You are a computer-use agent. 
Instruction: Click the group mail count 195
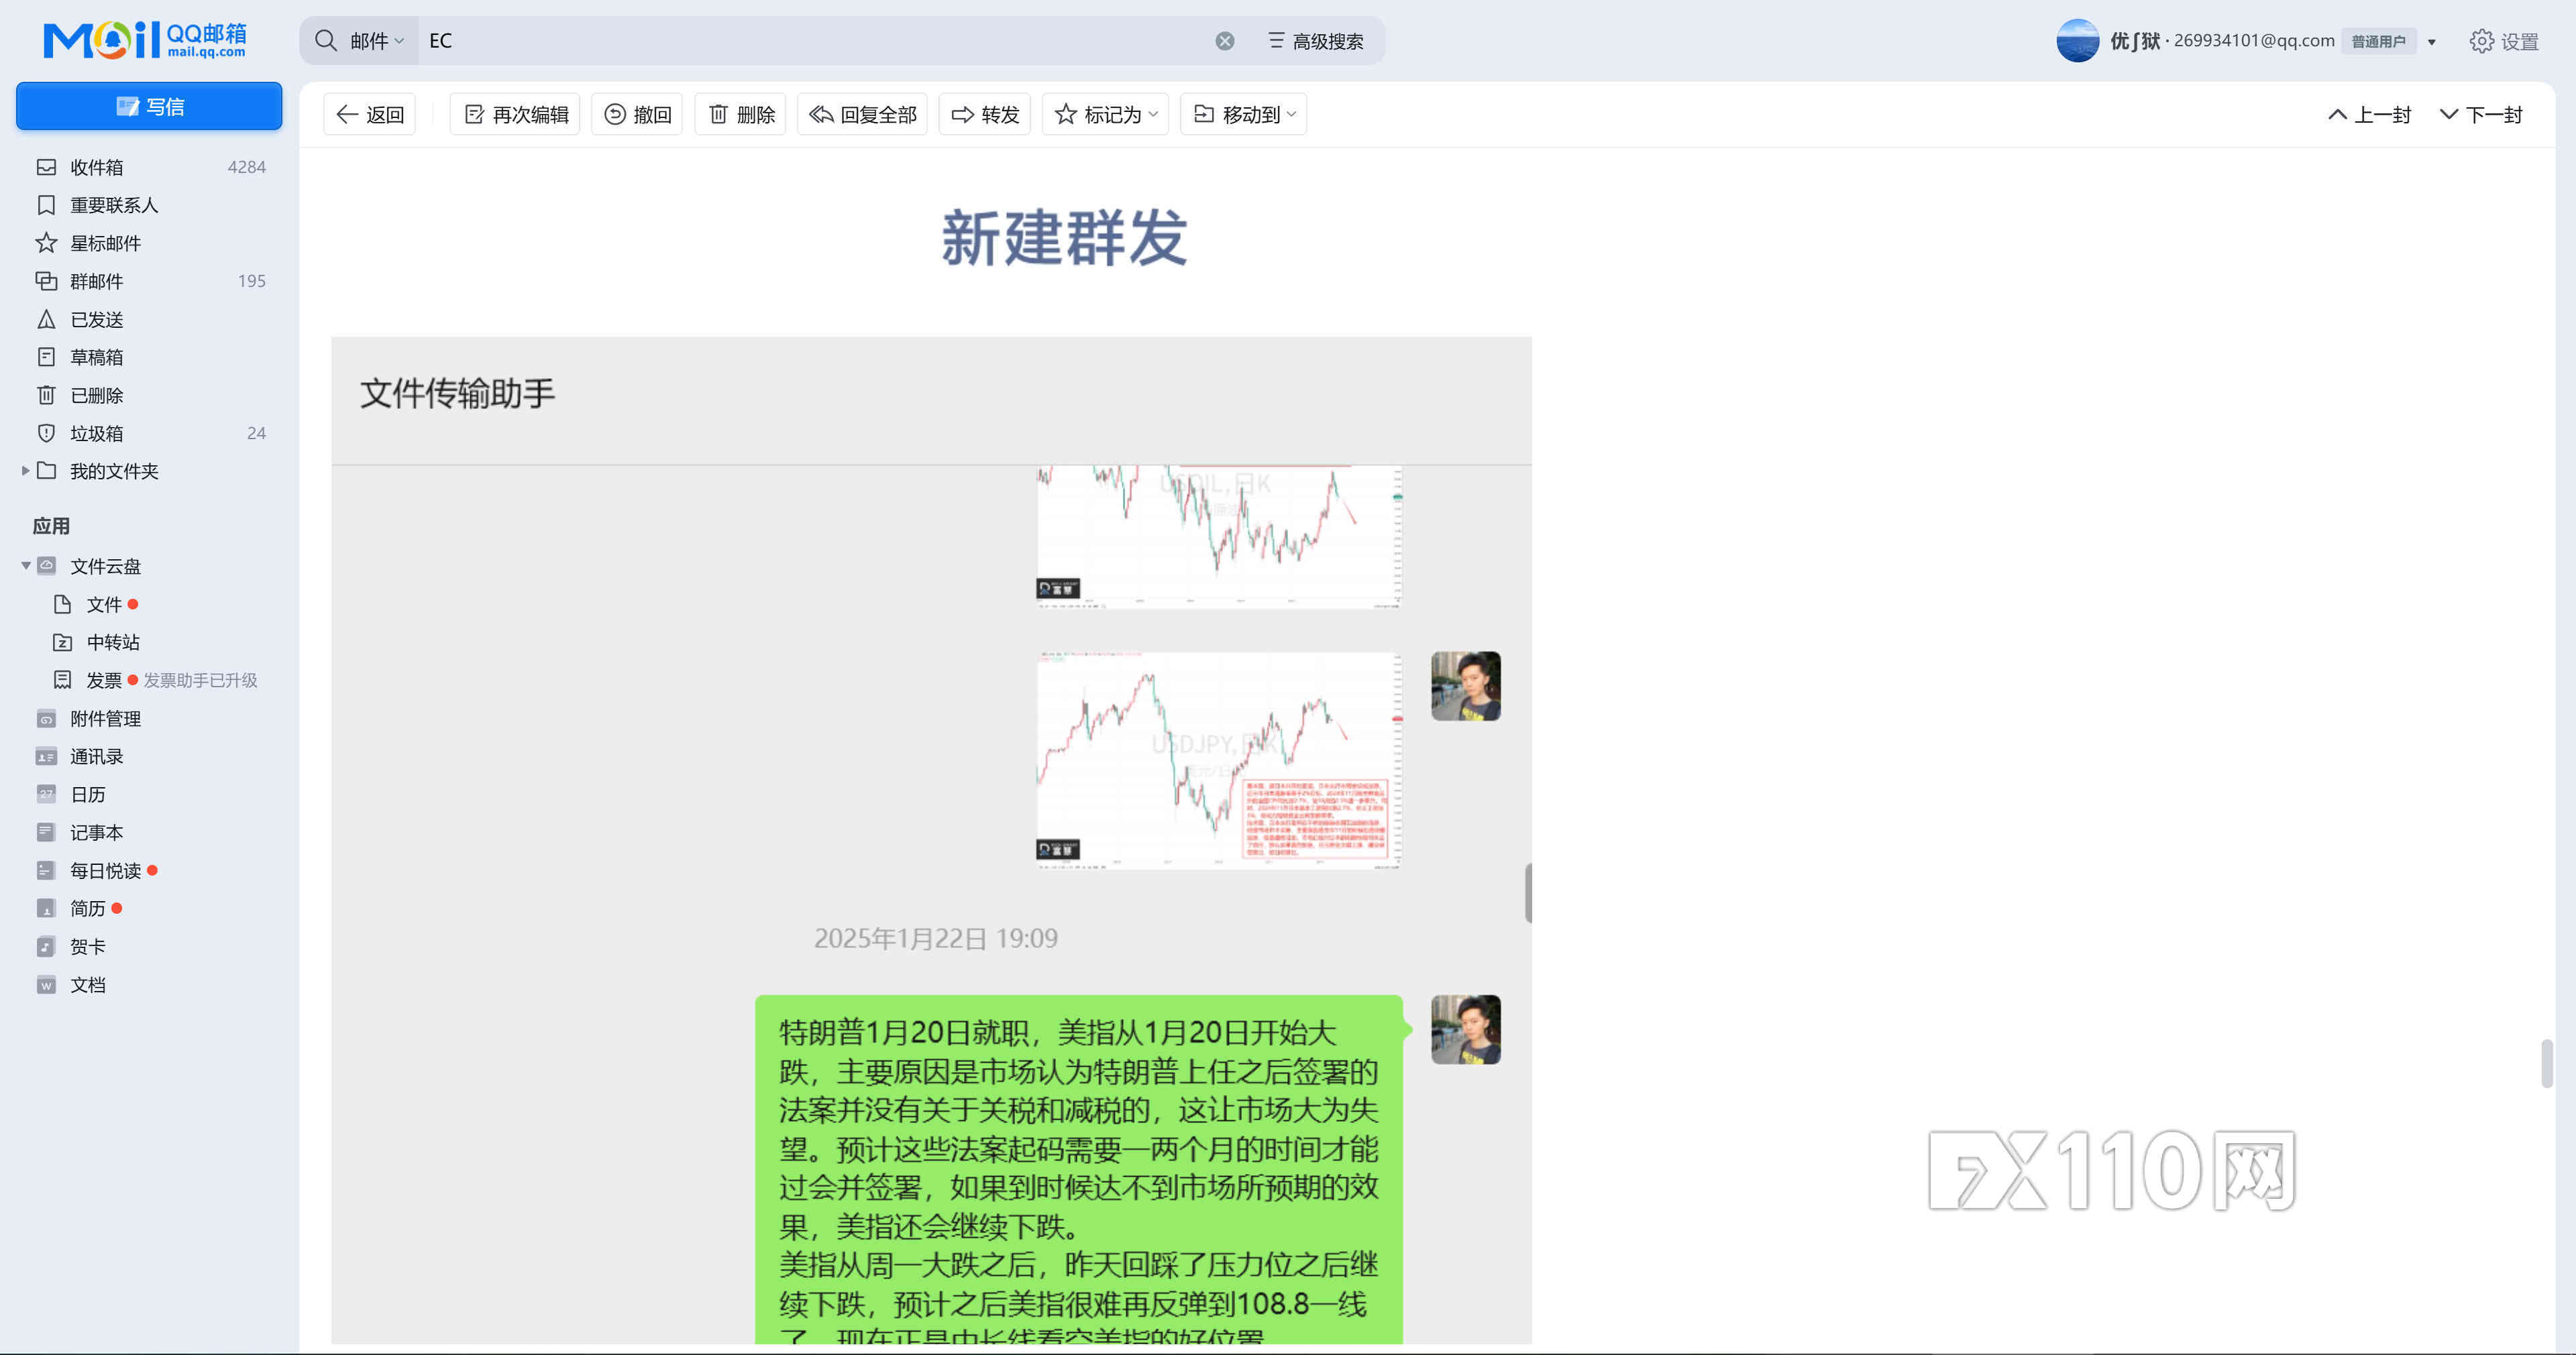point(252,281)
